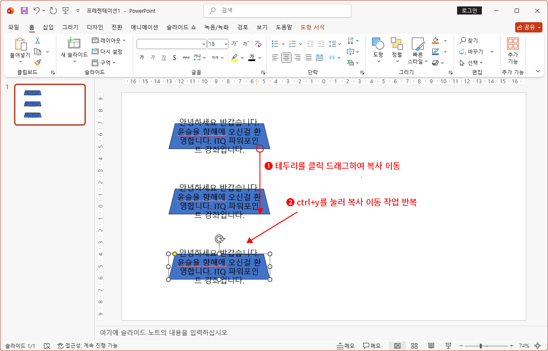Open the 찾기 (Find) function
The height and width of the screenshot is (351, 548).
tap(468, 41)
